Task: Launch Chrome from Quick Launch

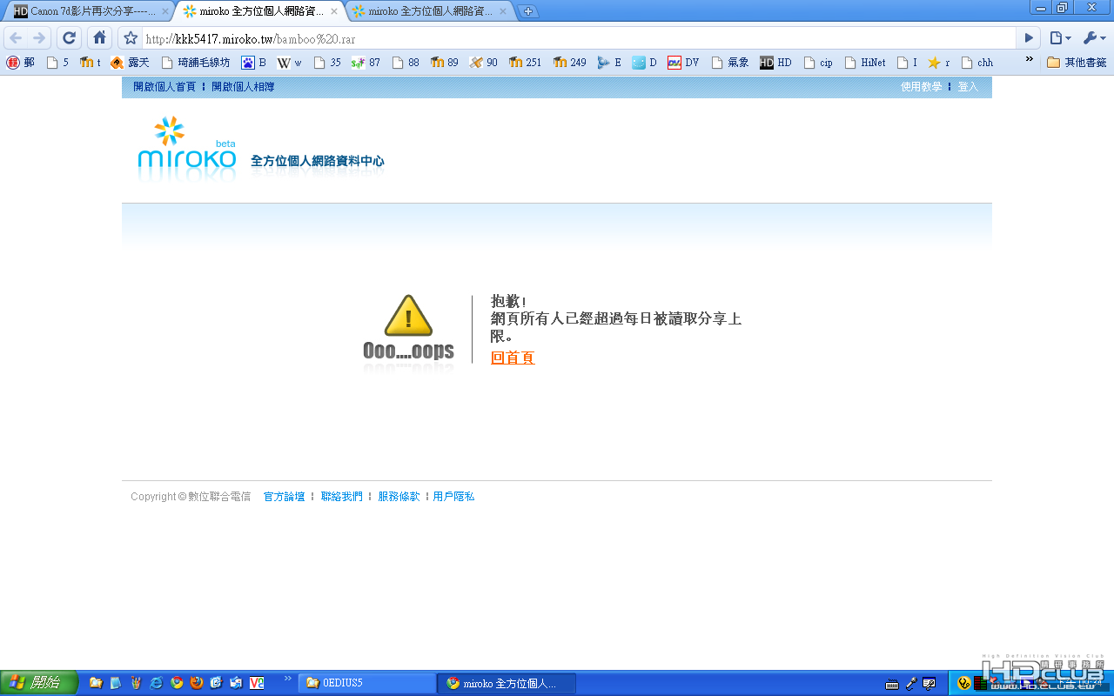Action: (x=177, y=683)
